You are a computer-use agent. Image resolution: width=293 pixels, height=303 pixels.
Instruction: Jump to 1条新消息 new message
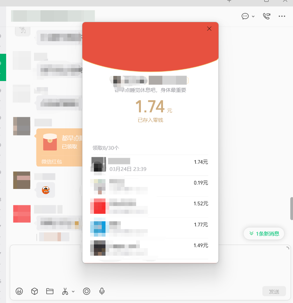tap(264, 234)
